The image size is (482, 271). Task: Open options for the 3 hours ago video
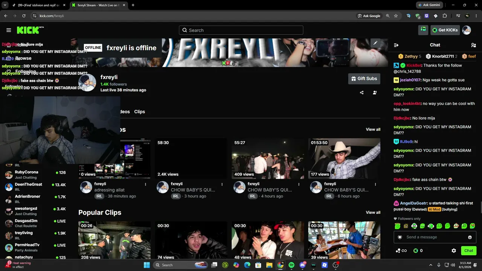tap(222, 184)
